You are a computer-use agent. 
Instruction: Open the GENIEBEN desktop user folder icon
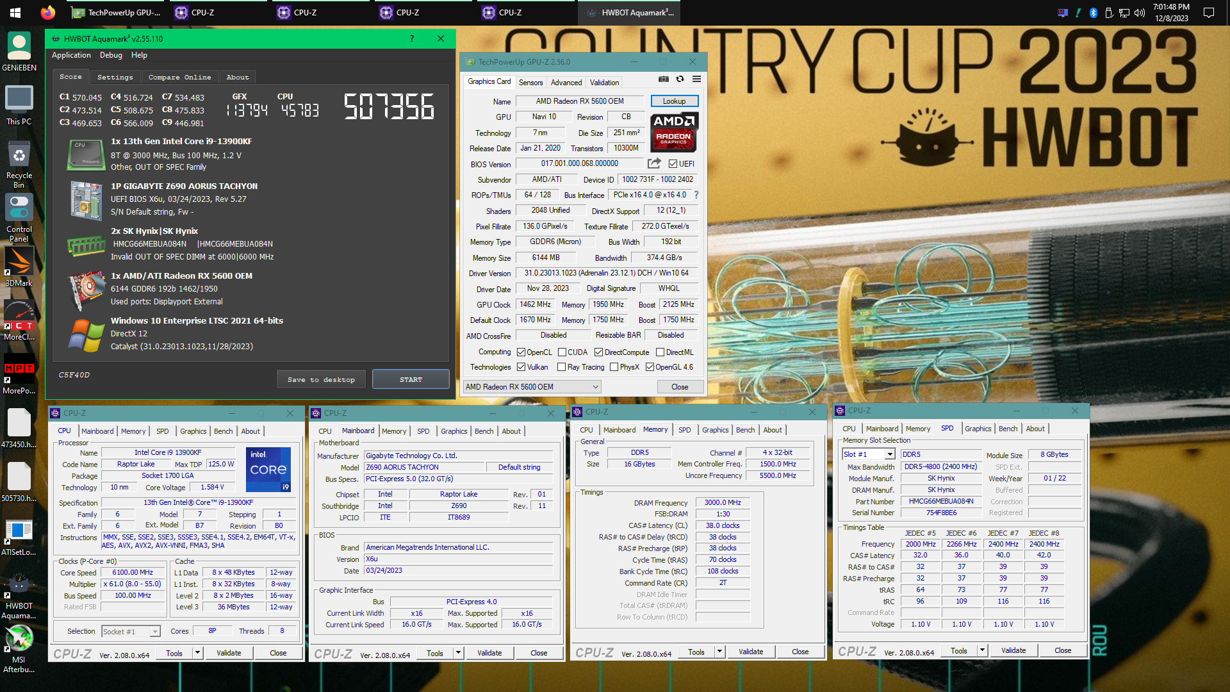pos(19,52)
